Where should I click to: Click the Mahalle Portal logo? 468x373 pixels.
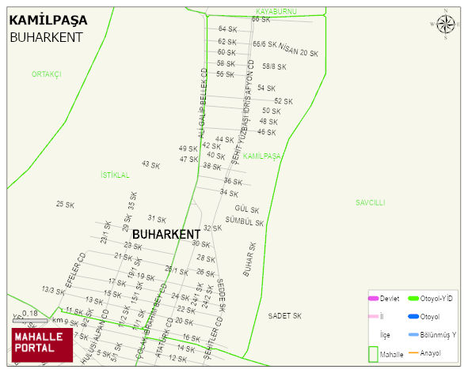[42, 345]
